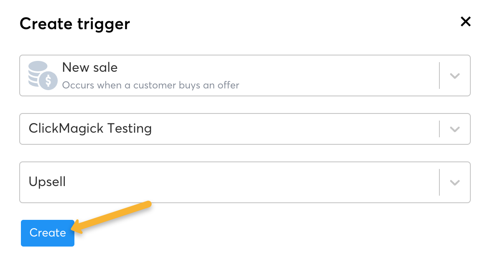Click the divider line in New sale dropdown
This screenshot has width=490, height=277.
[x=439, y=76]
